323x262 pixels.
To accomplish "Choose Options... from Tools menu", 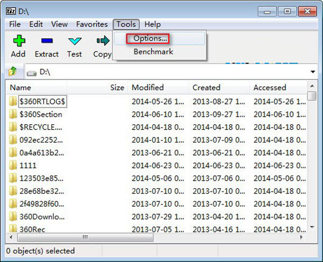I will point(148,38).
